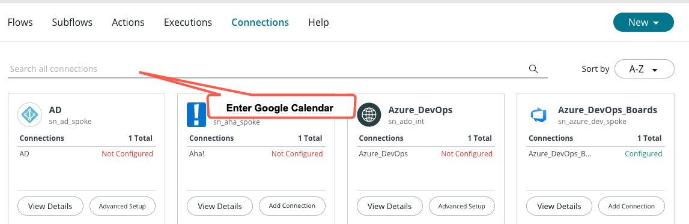Click the Azure_DevOps globe icon

(x=369, y=115)
